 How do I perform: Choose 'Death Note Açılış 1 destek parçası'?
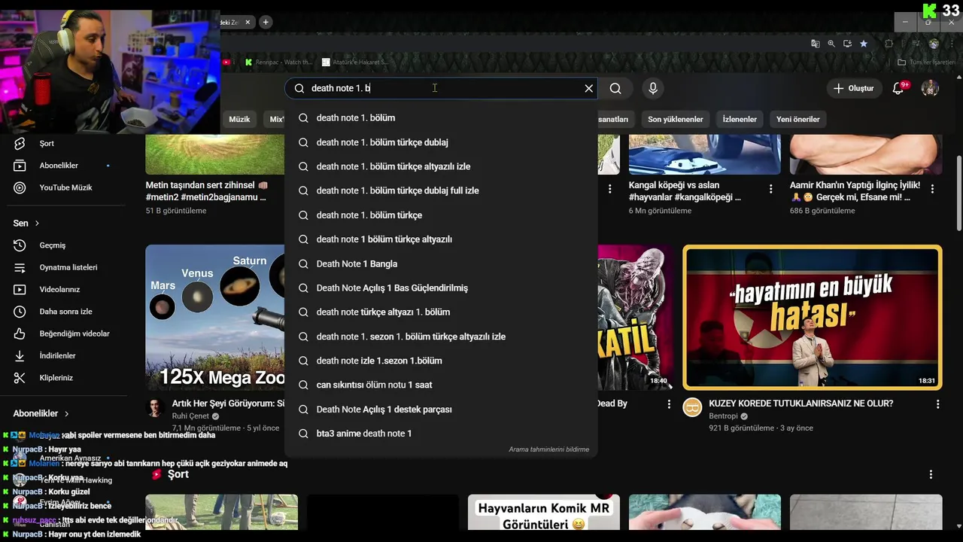[x=441, y=410]
